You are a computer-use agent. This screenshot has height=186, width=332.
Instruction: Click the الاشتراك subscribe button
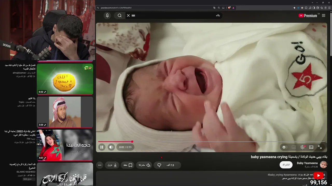click(x=286, y=165)
